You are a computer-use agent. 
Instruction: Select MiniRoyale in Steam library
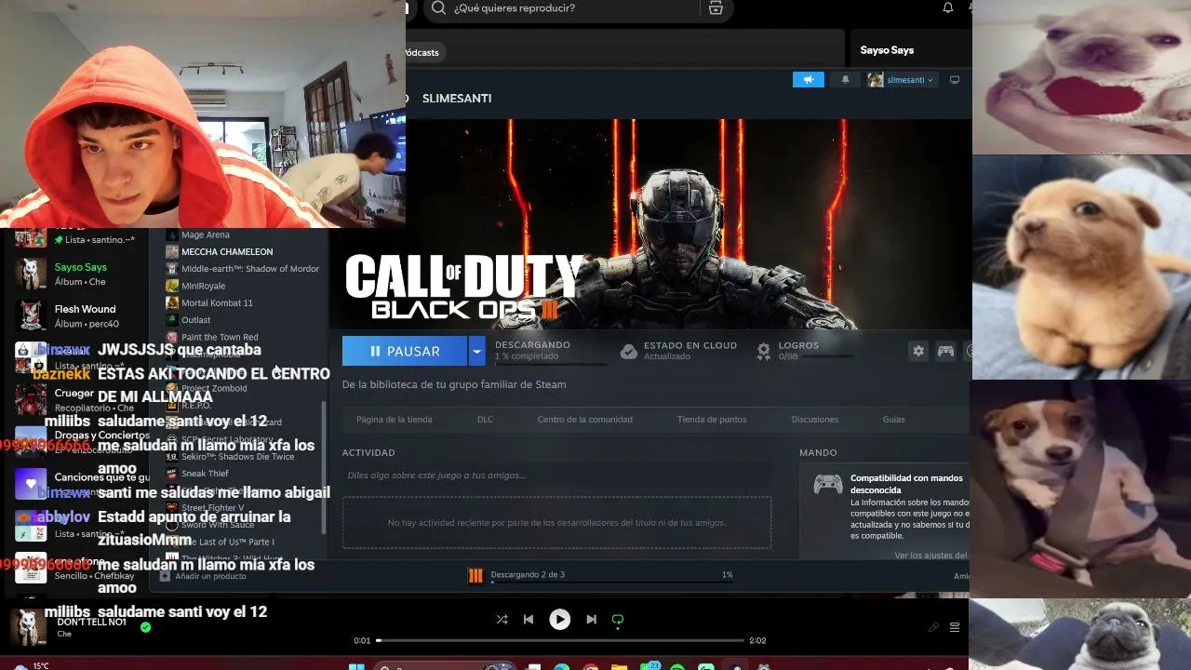pos(203,286)
